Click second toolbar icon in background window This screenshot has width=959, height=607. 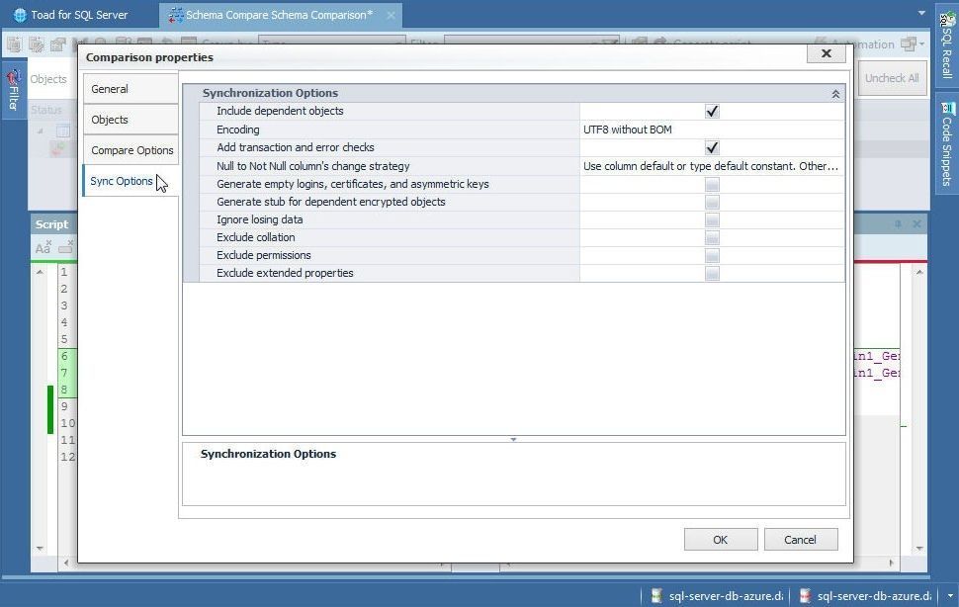tap(37, 44)
